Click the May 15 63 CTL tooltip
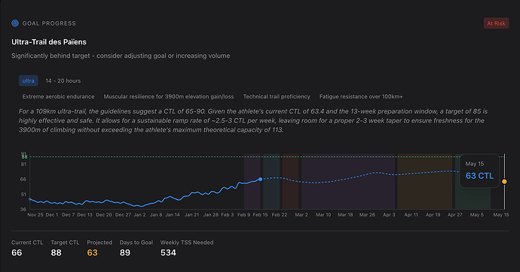This screenshot has width=520, height=272. click(479, 171)
